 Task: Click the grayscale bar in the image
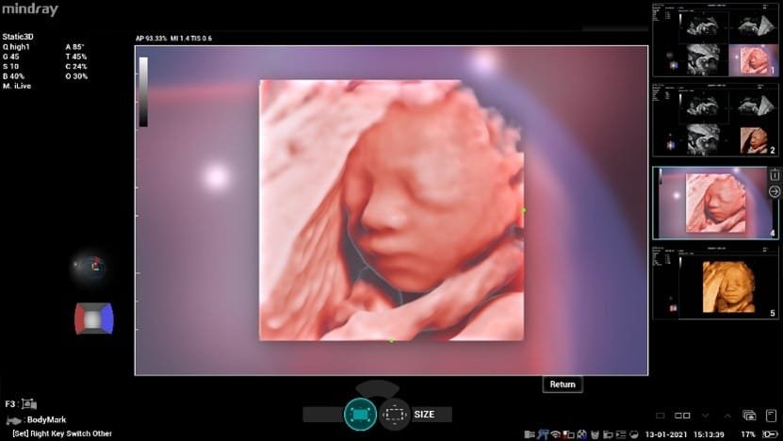click(x=143, y=91)
